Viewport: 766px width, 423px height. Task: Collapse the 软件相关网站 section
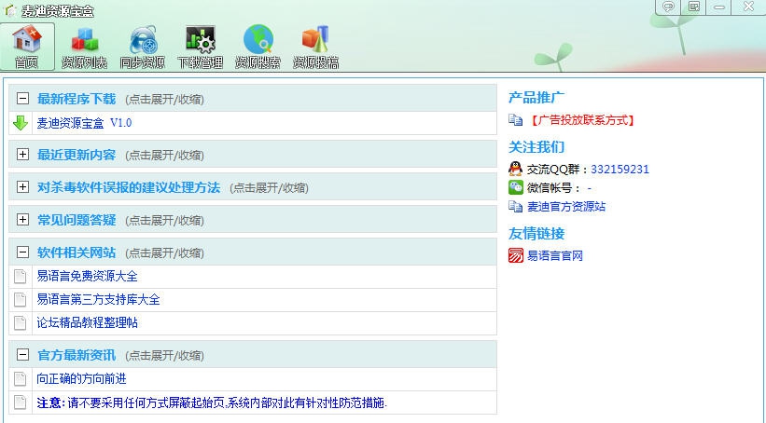[x=22, y=252]
